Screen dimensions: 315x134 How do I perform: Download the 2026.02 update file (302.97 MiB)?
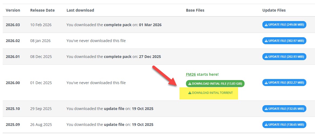pyautogui.click(x=284, y=41)
